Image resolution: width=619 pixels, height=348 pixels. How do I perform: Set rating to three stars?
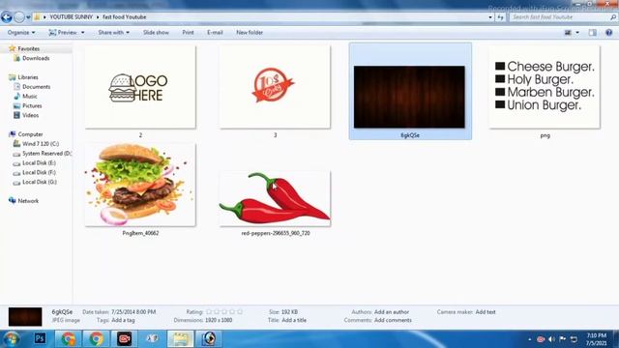(224, 311)
